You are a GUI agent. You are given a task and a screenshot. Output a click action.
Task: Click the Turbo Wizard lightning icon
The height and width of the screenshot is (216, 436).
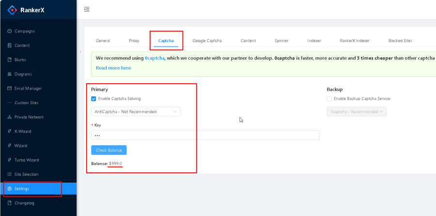point(10,160)
